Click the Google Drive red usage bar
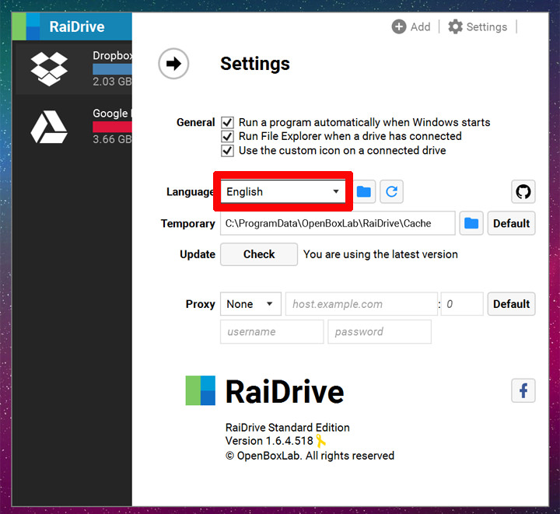 coord(112,127)
